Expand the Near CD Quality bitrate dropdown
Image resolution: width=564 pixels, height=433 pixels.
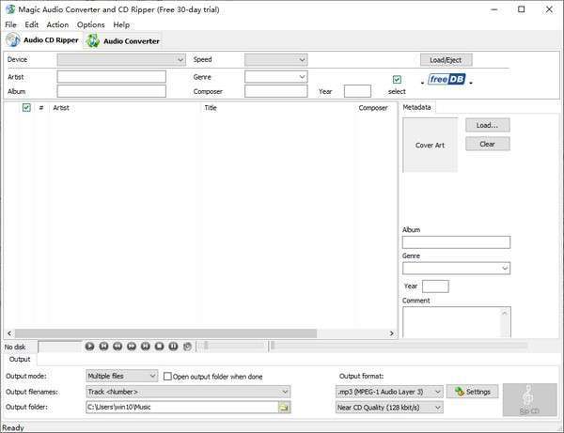(x=437, y=408)
